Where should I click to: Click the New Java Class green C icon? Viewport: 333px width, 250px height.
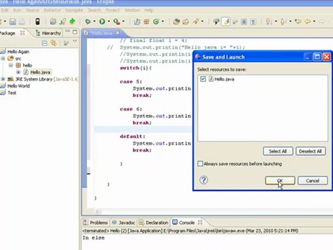click(156, 21)
